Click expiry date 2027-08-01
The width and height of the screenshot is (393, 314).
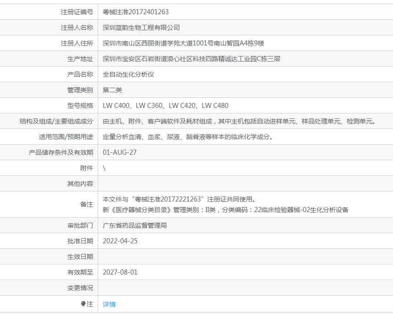[120, 272]
